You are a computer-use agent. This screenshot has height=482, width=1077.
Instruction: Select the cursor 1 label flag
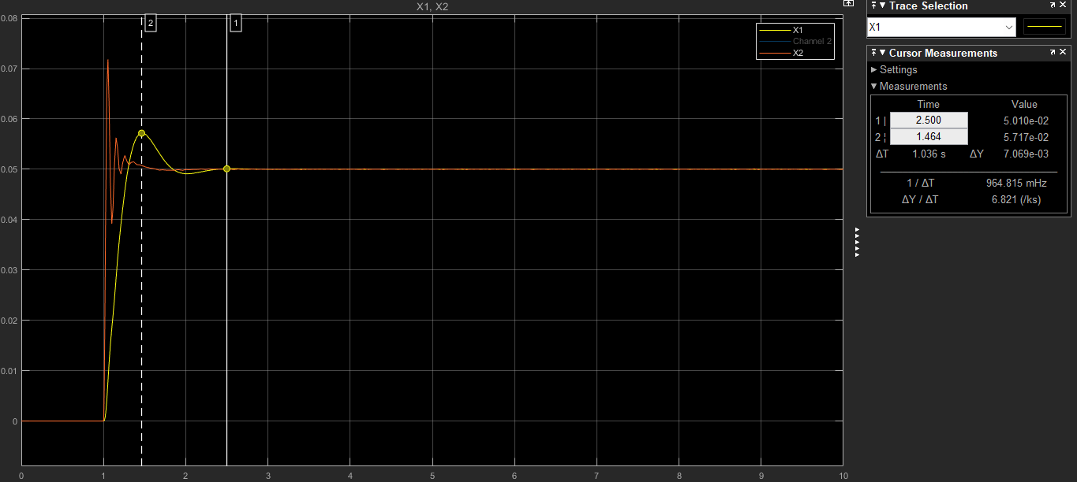pyautogui.click(x=236, y=23)
